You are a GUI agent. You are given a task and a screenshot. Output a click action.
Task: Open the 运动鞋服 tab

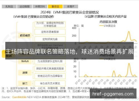24,6
